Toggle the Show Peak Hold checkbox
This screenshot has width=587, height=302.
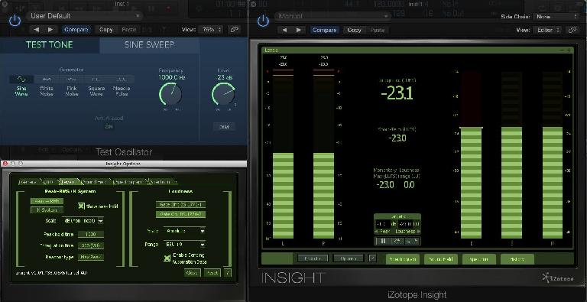(x=82, y=206)
